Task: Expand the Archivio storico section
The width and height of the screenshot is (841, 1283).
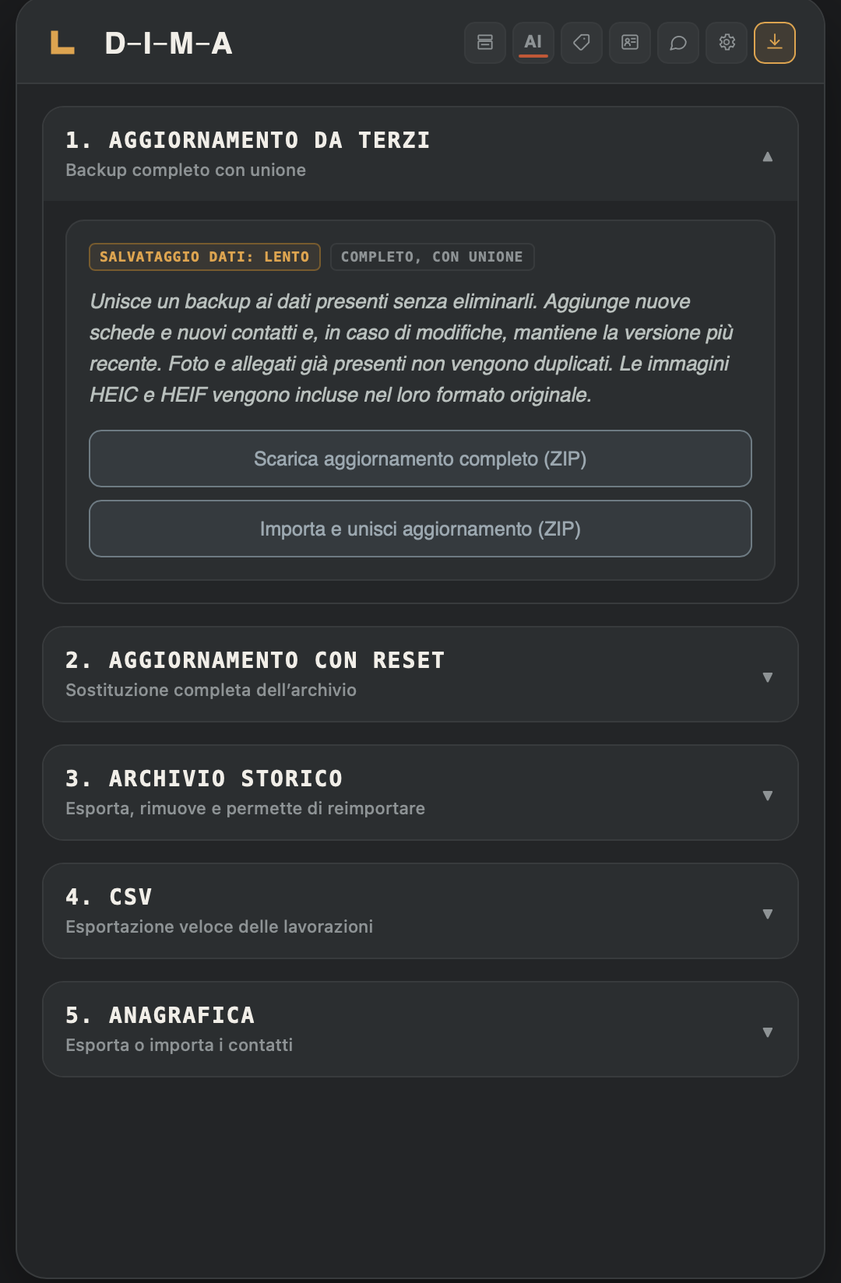Action: [420, 793]
